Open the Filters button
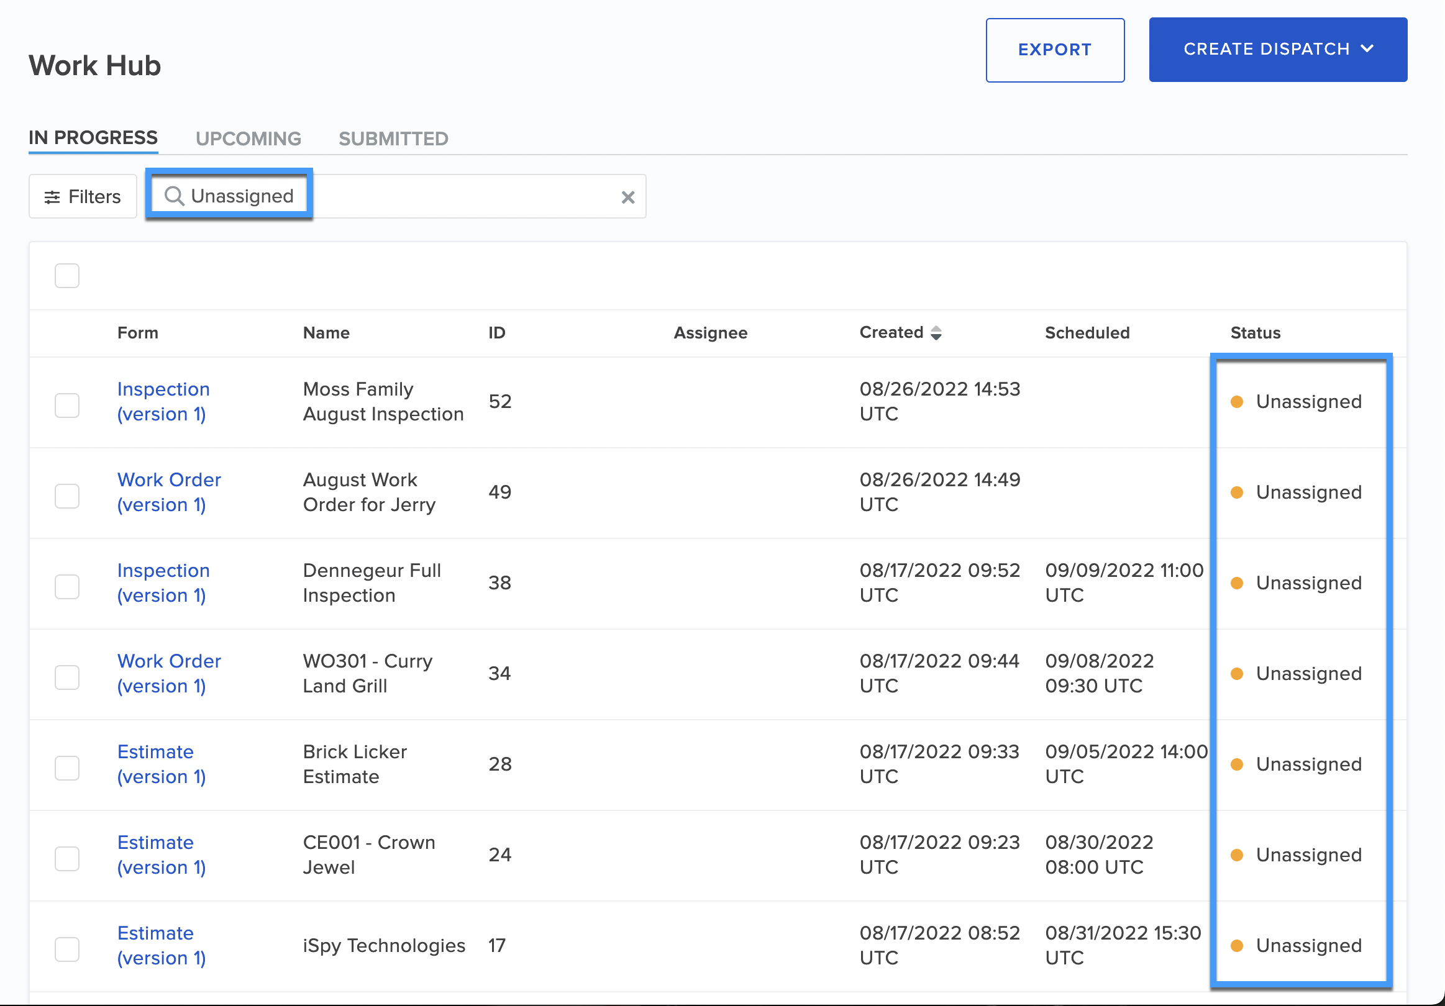 point(83,197)
